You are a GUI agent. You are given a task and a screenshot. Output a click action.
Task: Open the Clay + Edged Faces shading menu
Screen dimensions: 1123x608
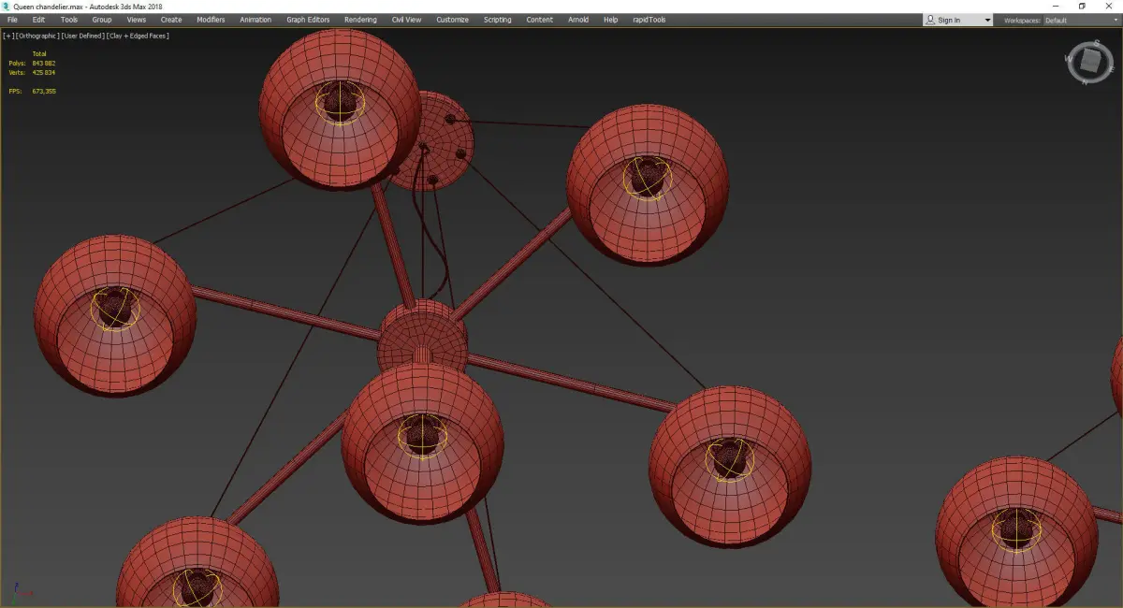[138, 36]
